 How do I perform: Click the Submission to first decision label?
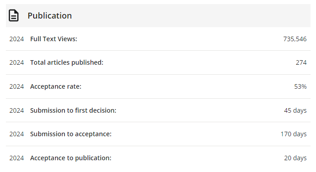(73, 110)
